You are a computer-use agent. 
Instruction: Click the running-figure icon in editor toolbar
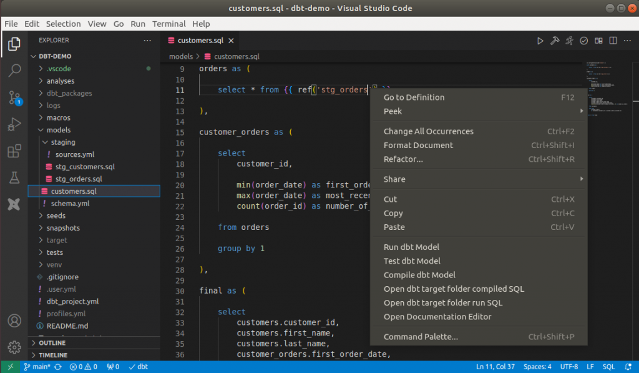[569, 41]
